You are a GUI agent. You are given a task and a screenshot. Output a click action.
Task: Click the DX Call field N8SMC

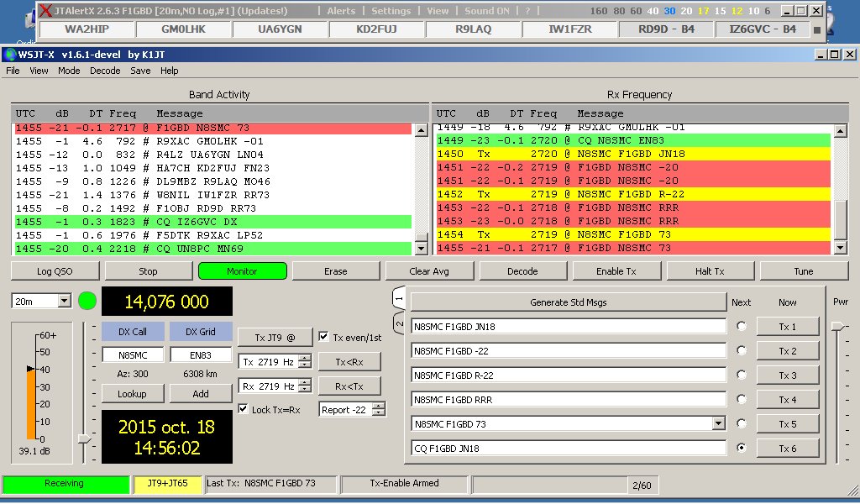click(x=133, y=354)
